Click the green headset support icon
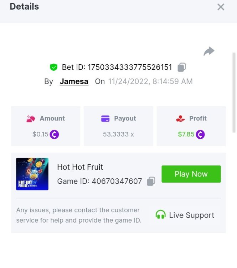This screenshot has width=237, height=268. click(x=161, y=215)
